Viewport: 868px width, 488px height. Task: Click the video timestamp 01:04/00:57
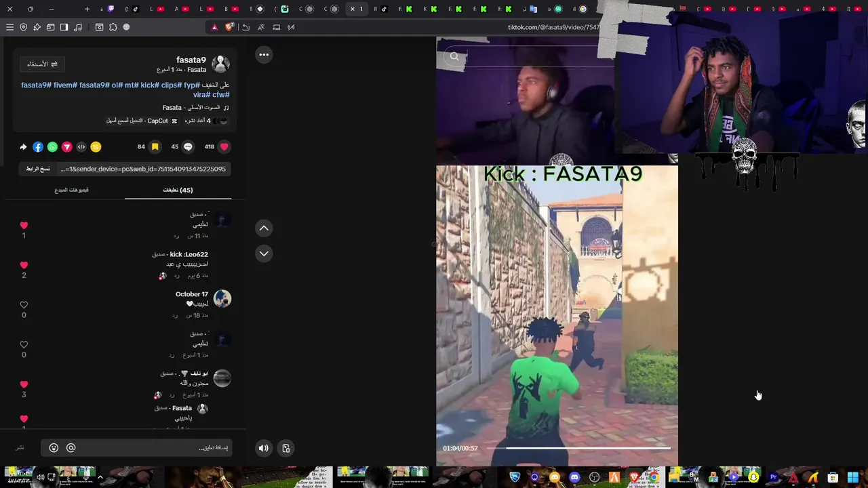tap(460, 448)
